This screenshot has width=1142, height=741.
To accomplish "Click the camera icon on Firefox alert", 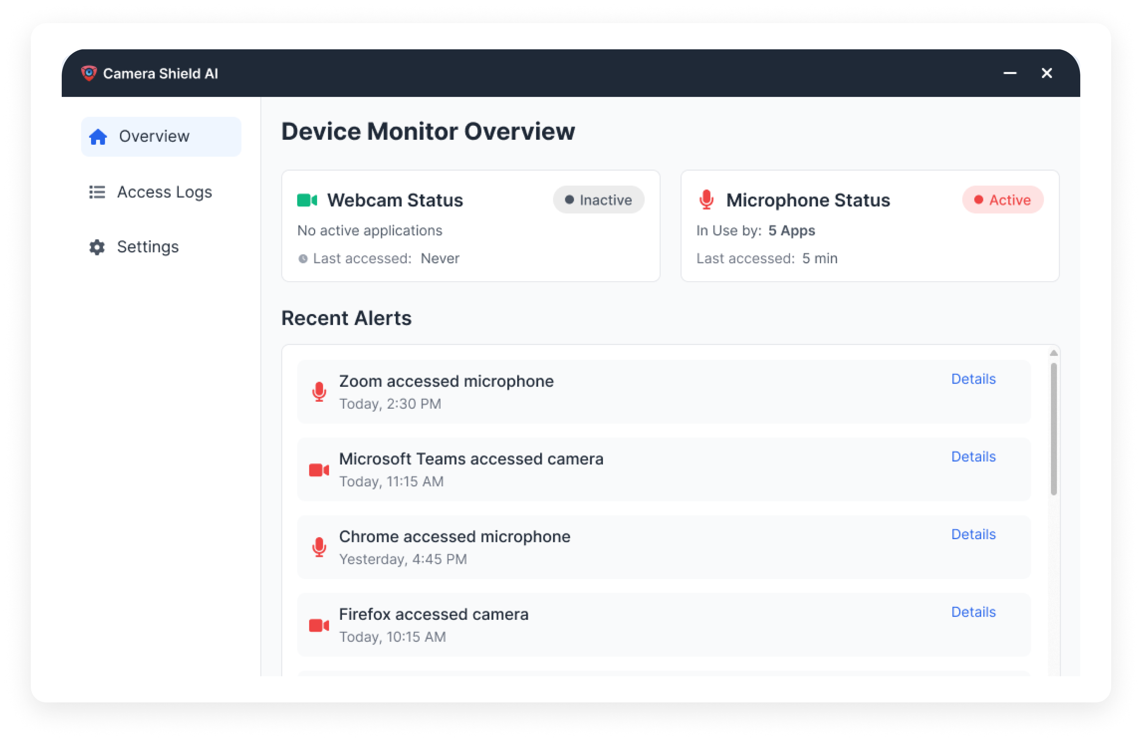I will (319, 625).
